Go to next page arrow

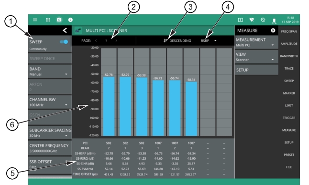tap(116, 41)
